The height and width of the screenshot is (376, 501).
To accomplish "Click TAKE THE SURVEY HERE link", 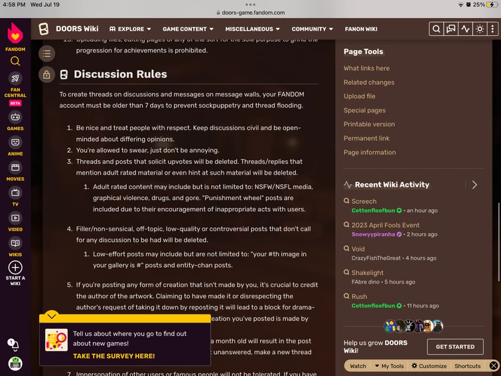I will [x=113, y=356].
